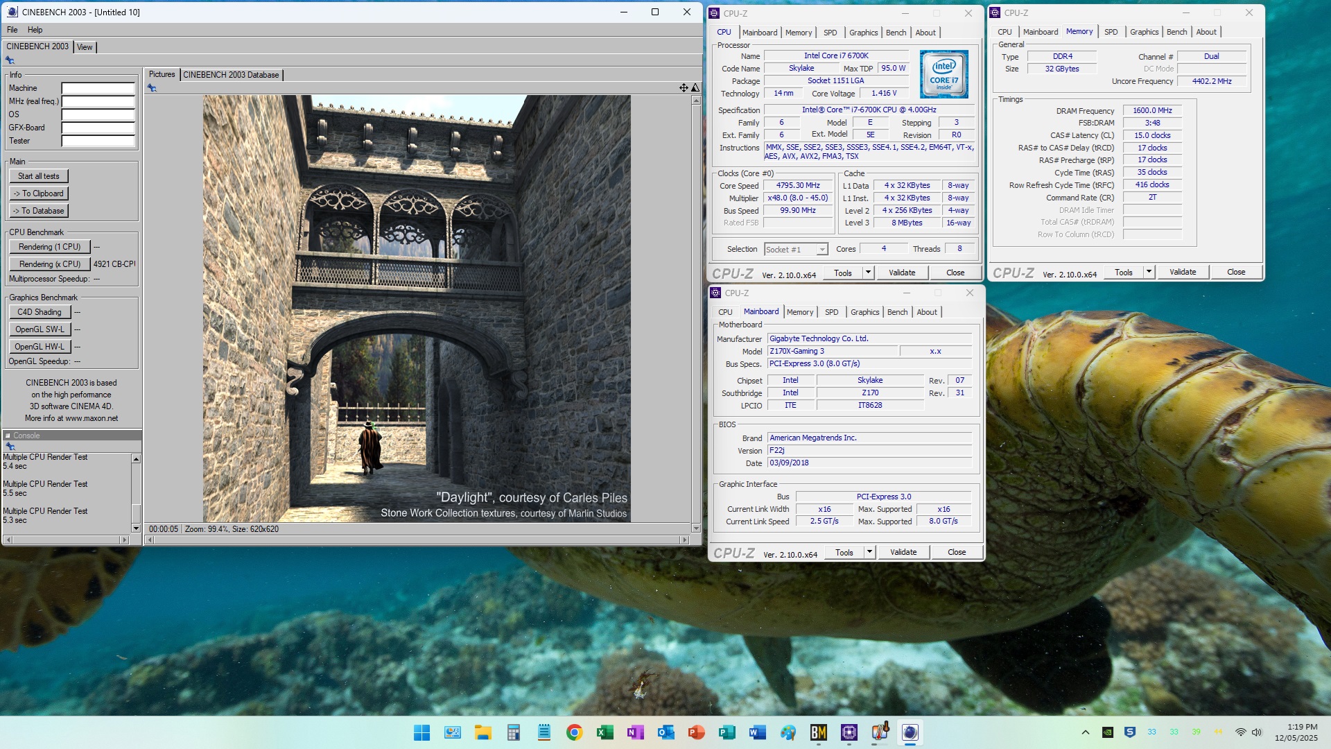
Task: Click the picture view horizontal scrollbar left arrow
Action: pos(149,540)
